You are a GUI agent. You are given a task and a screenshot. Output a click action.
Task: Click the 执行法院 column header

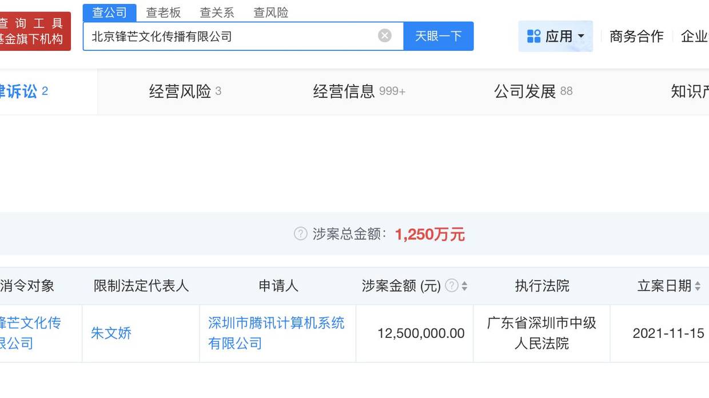[x=542, y=286]
